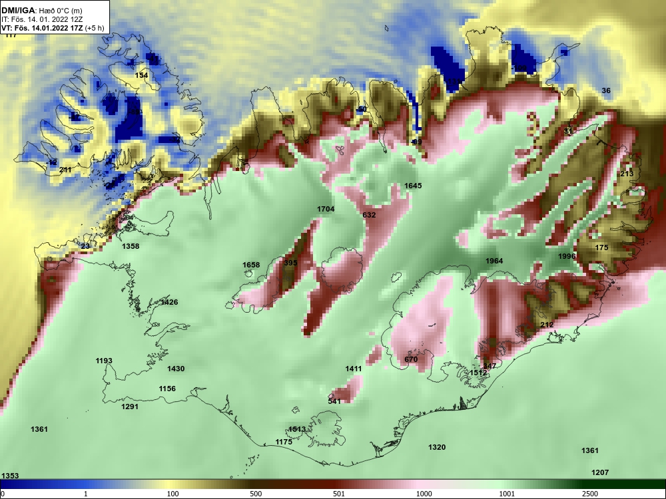Click the 395 label on the dark glacier
666x499 pixels.
tap(290, 263)
